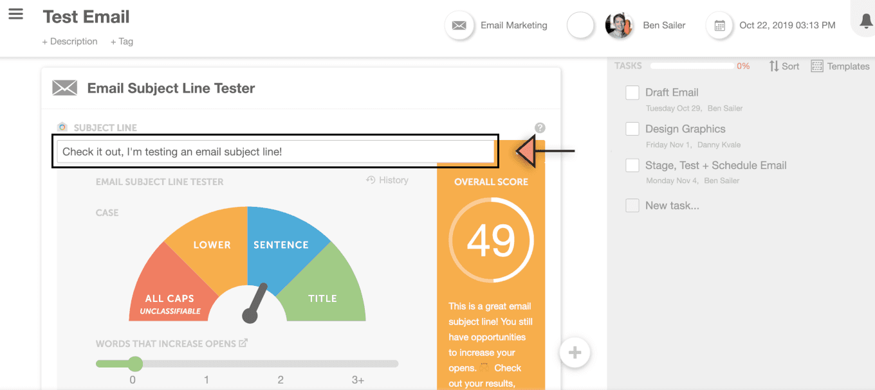Click the round plus add button
Screen dimensions: 875x390
pyautogui.click(x=575, y=352)
